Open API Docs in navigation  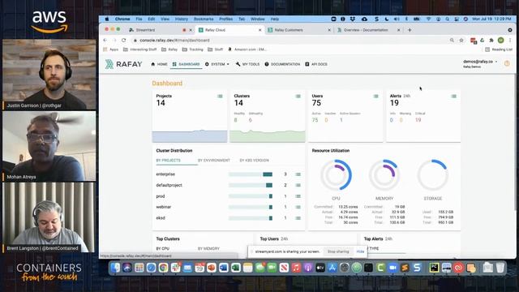pyautogui.click(x=316, y=64)
